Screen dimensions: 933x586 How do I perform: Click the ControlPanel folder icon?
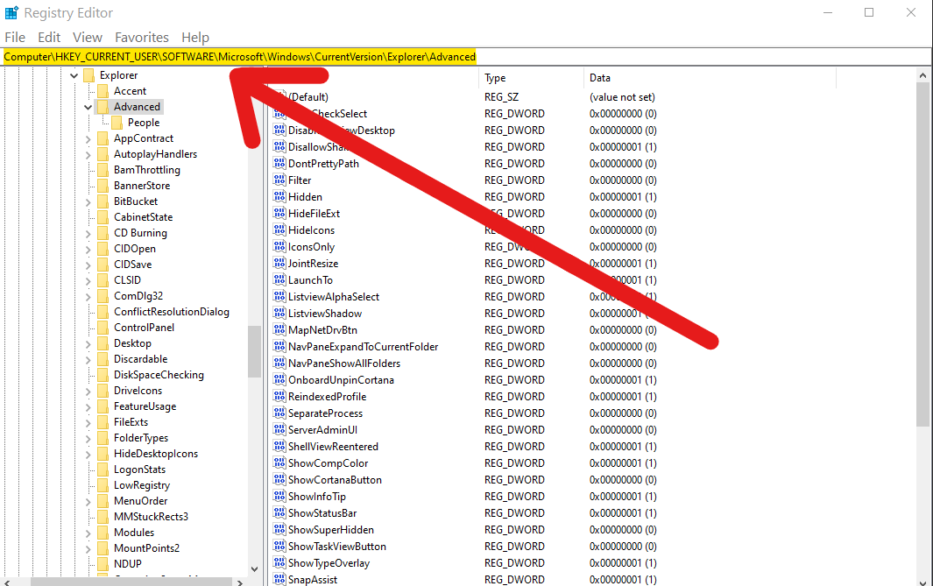pyautogui.click(x=103, y=328)
